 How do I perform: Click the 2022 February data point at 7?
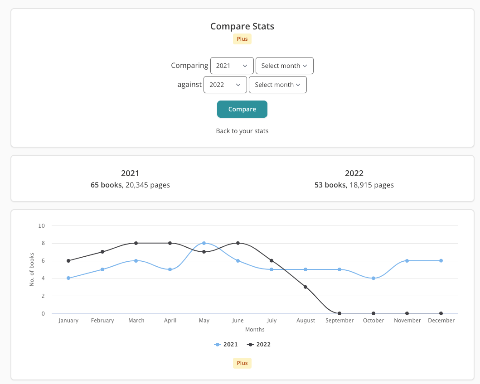pyautogui.click(x=102, y=252)
